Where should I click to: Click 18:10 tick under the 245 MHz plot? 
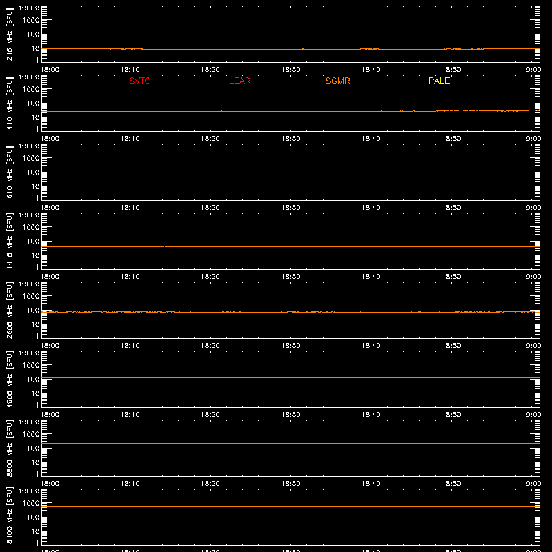pyautogui.click(x=130, y=70)
